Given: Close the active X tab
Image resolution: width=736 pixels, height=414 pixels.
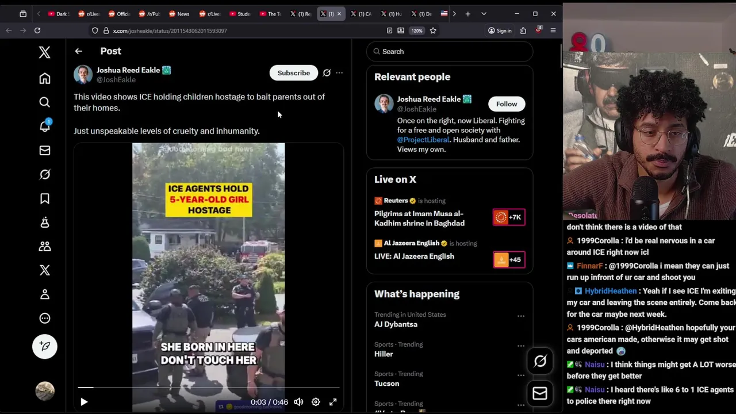Looking at the screenshot, I should (339, 14).
